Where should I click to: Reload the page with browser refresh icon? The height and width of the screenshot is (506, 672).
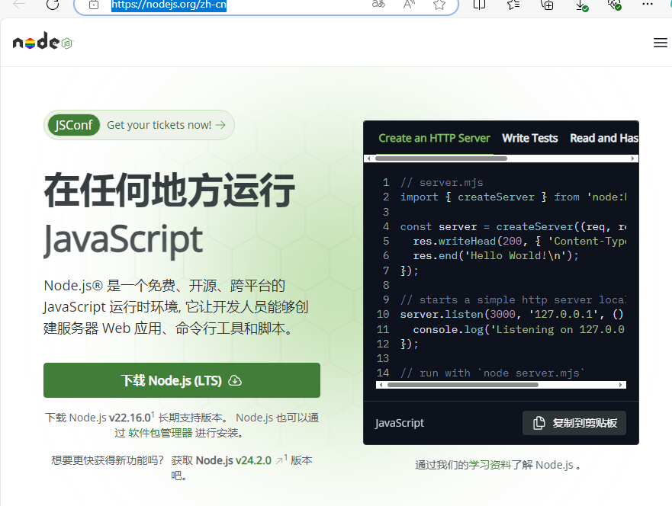coord(53,5)
